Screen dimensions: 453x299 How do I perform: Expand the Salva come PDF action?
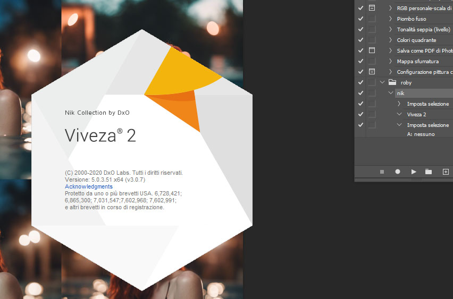(x=391, y=50)
